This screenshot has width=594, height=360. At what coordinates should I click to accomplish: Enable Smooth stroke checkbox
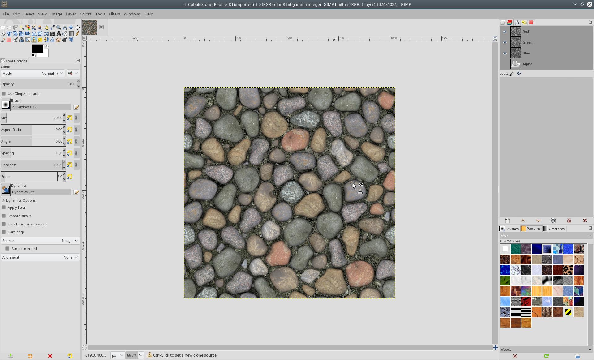(4, 216)
